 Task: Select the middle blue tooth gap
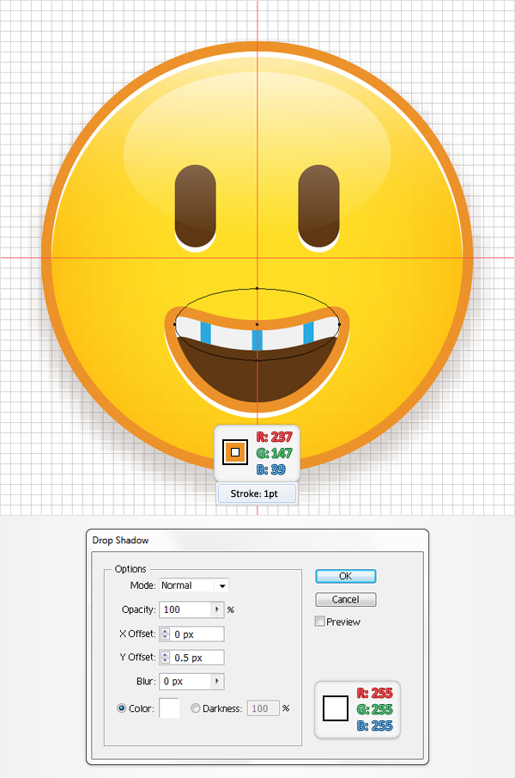(x=257, y=340)
